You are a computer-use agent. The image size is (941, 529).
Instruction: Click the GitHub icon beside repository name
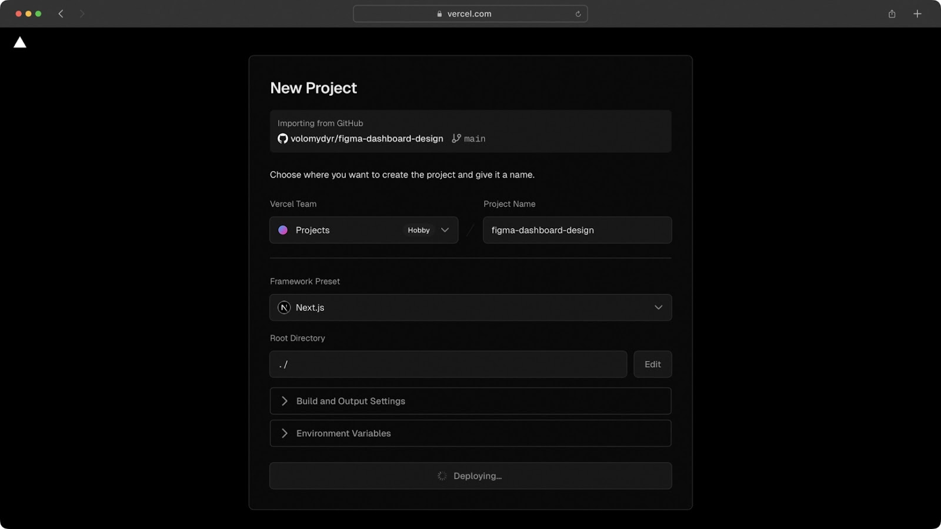283,139
